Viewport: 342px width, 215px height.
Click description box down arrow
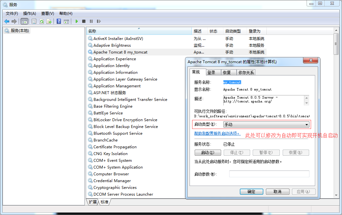pos(307,103)
